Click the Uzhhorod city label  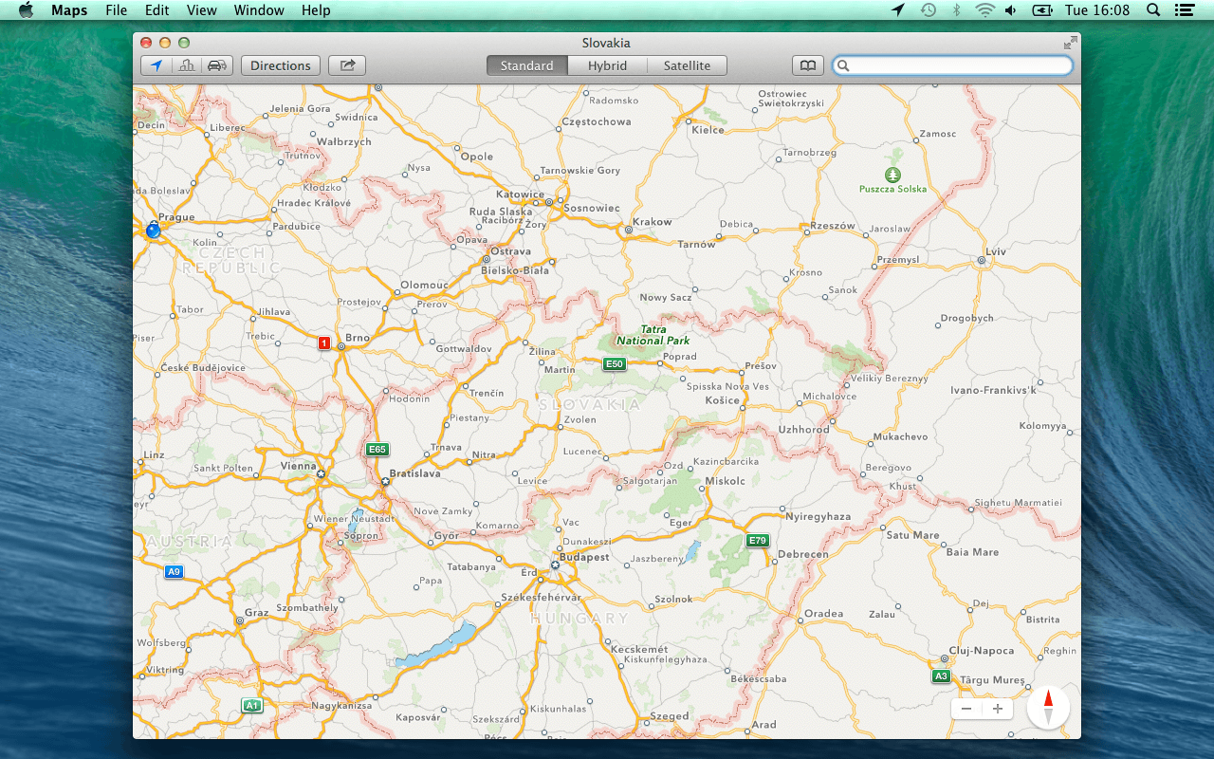804,430
